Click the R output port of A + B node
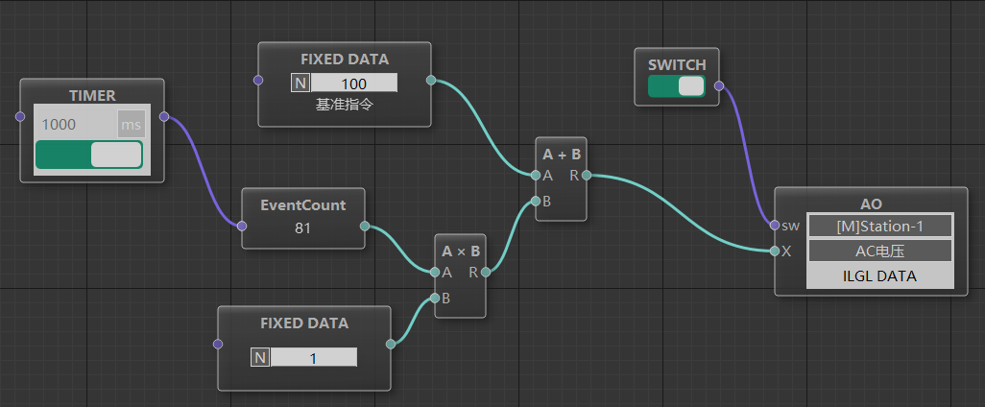Viewport: 985px width, 407px height. point(586,176)
